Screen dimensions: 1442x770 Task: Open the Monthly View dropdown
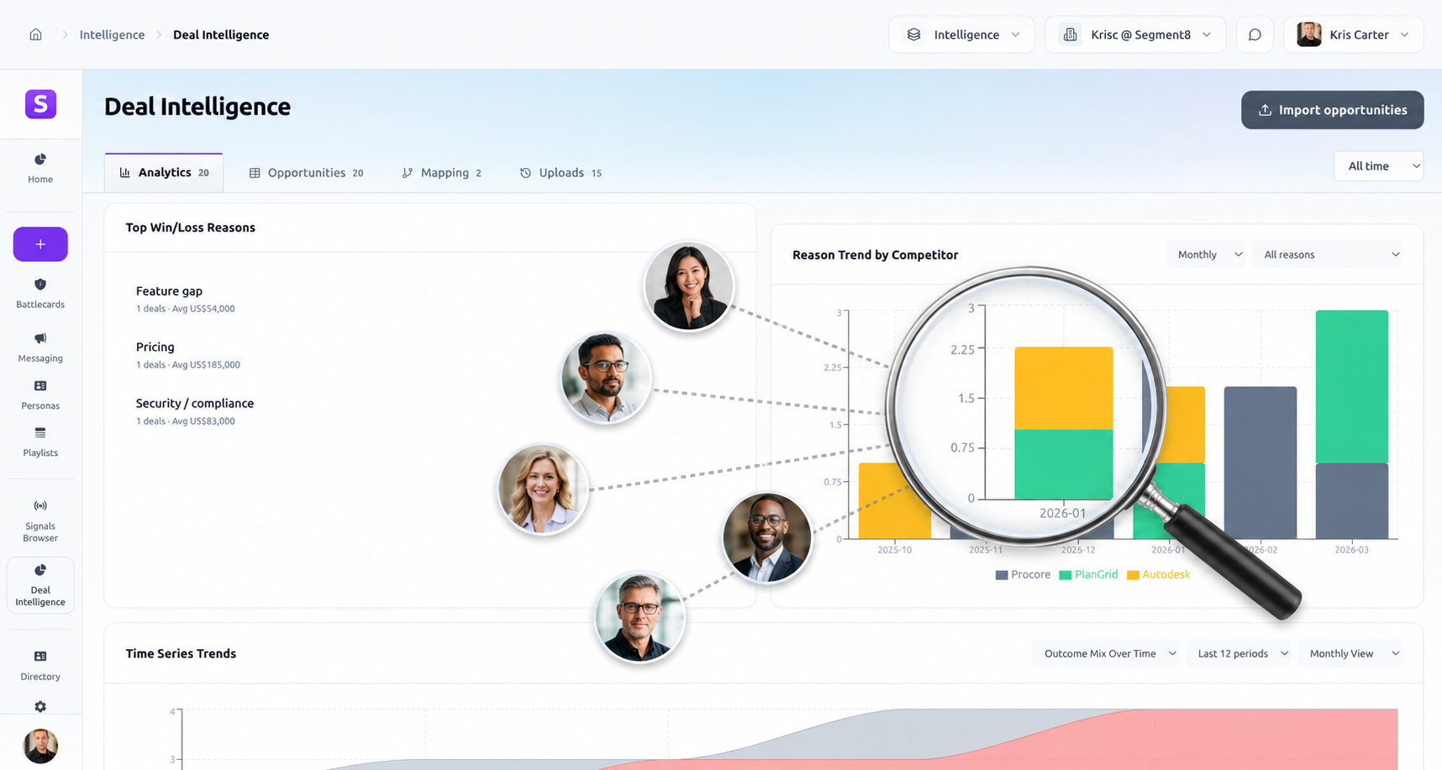point(1350,653)
